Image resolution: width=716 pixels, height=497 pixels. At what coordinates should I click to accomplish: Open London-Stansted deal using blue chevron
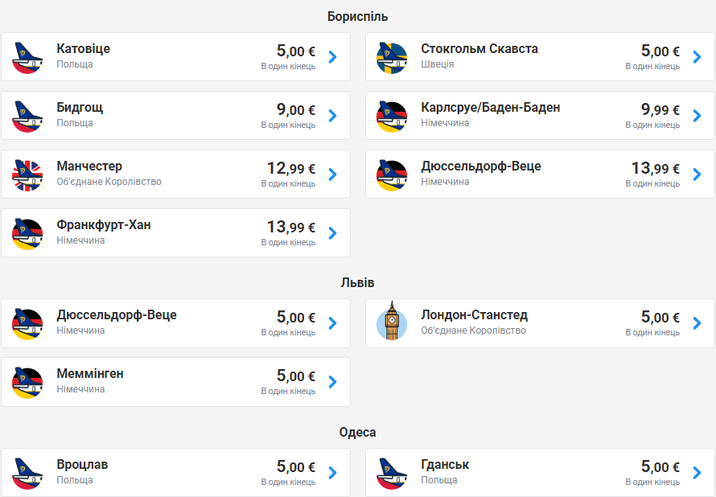click(x=697, y=323)
